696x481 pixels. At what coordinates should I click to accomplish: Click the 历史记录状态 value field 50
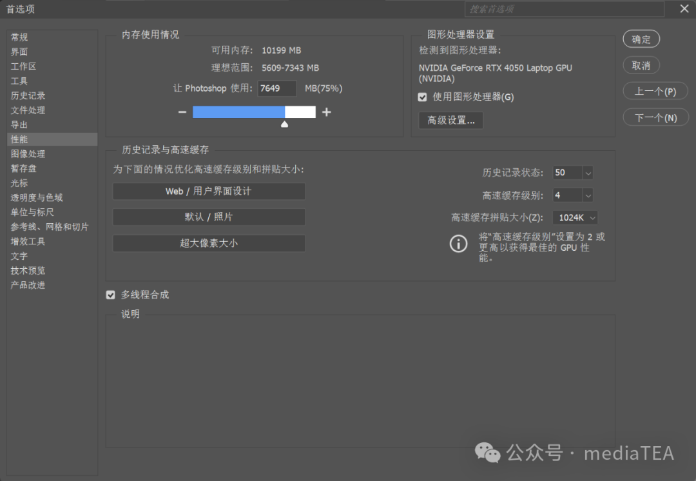point(567,173)
